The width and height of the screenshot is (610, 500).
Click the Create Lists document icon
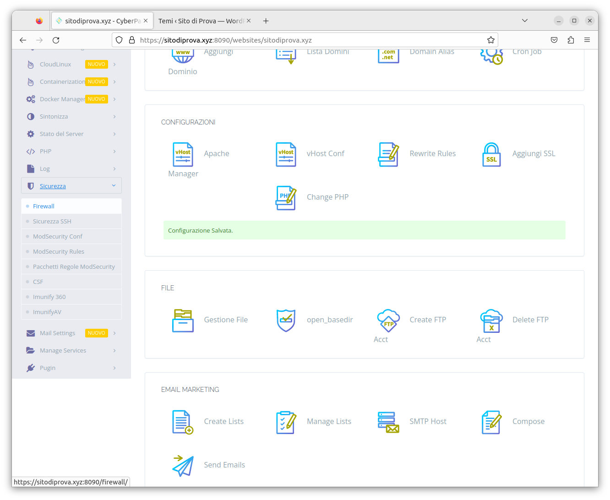click(x=183, y=422)
